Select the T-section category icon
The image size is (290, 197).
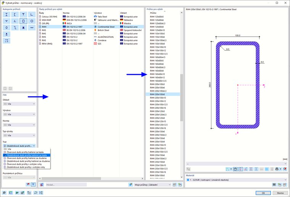click(23, 15)
